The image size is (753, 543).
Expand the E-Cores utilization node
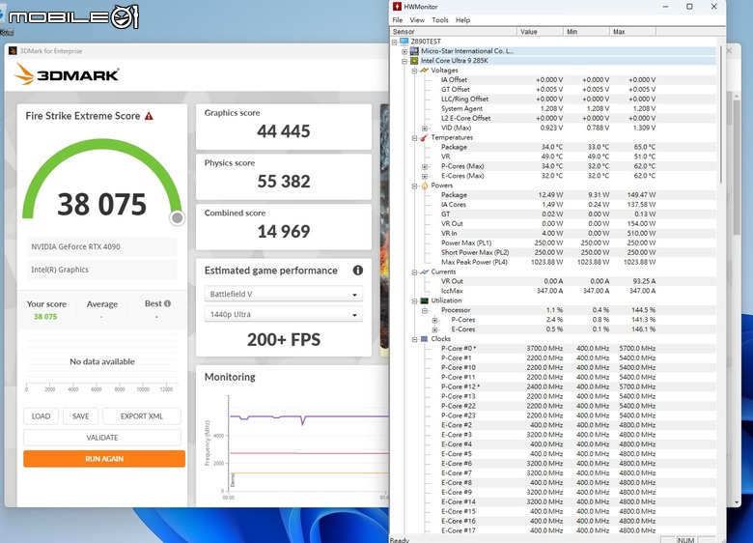coord(434,330)
